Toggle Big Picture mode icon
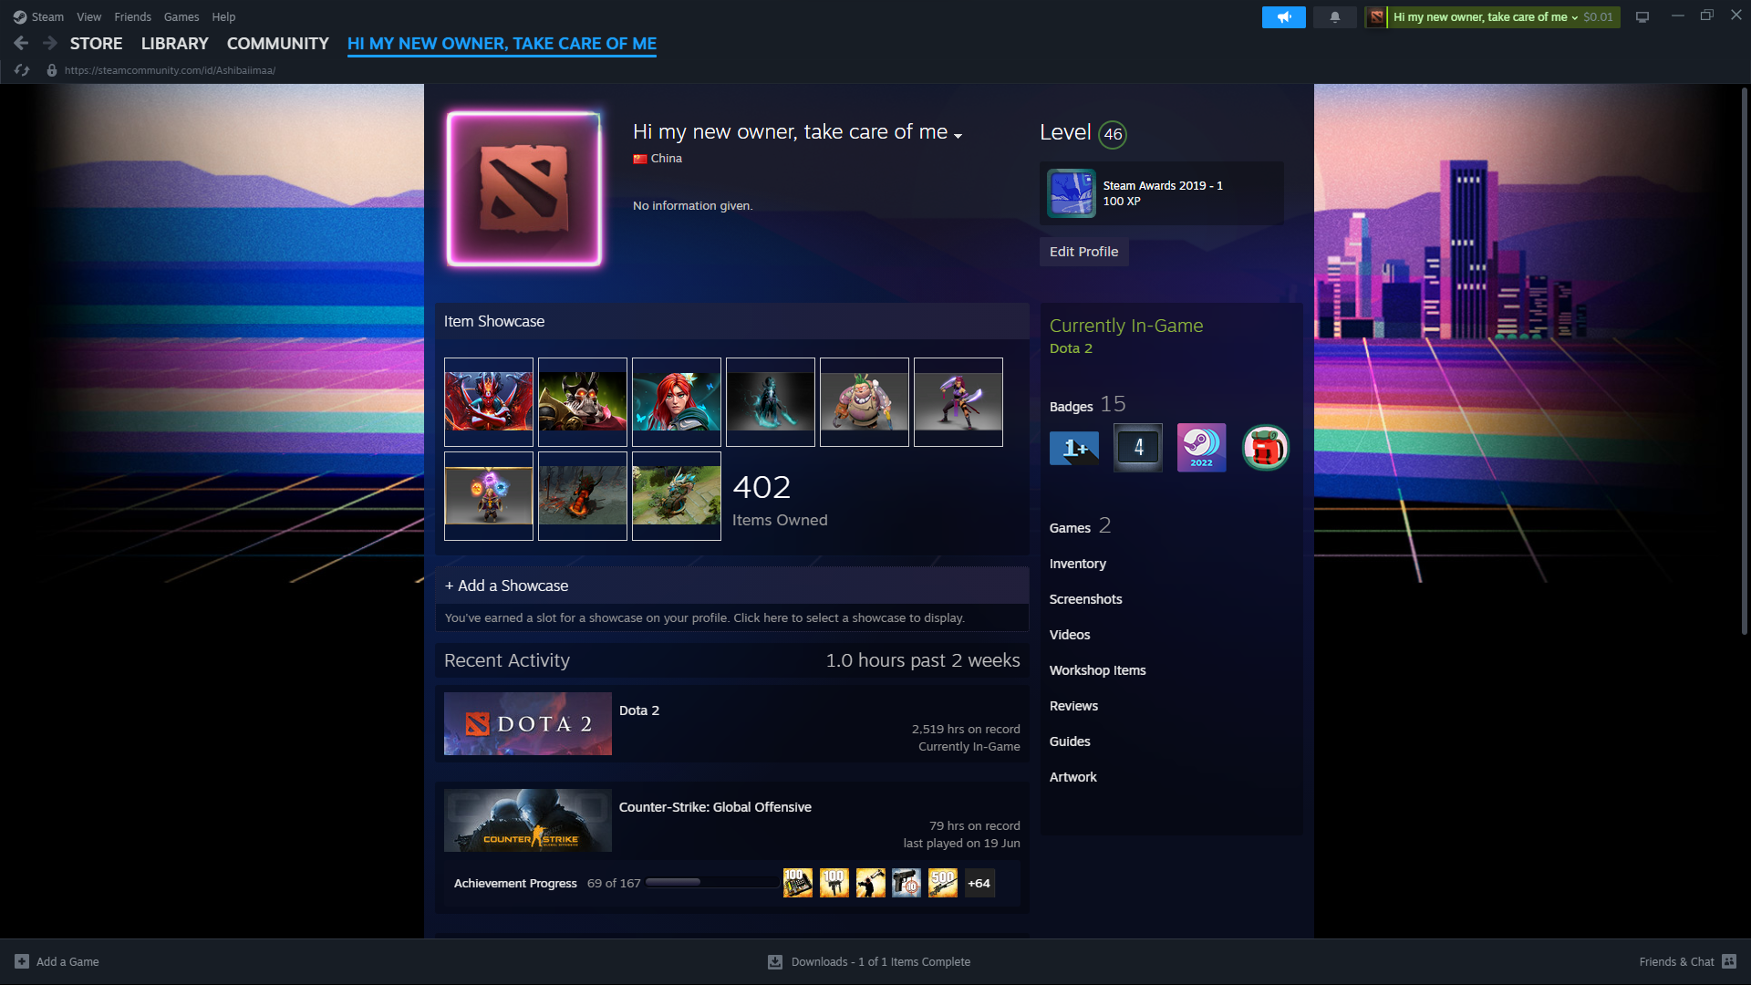1751x985 pixels. [x=1642, y=17]
